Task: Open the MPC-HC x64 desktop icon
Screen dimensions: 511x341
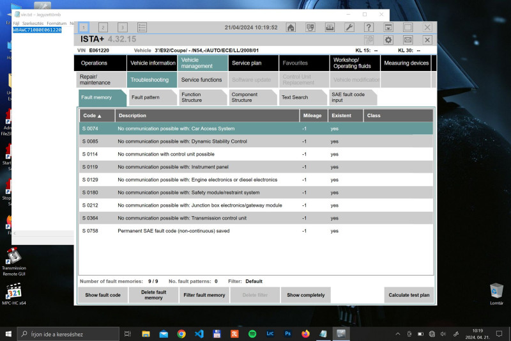Action: 13,294
